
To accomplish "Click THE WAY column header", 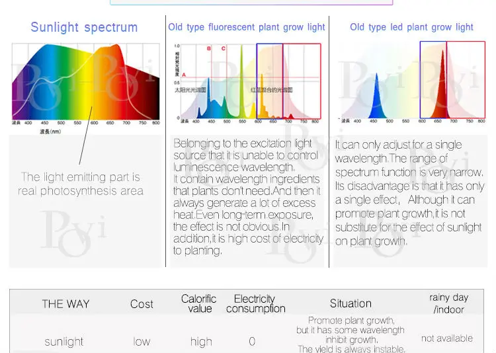I will 65,304.
